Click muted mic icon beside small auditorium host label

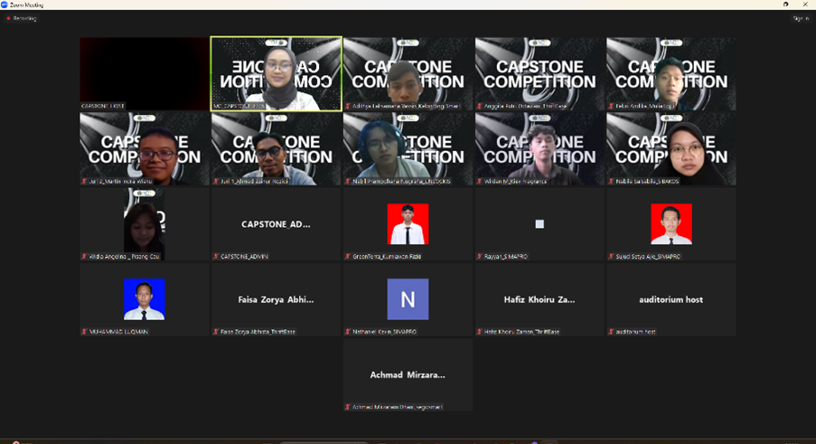pos(611,332)
